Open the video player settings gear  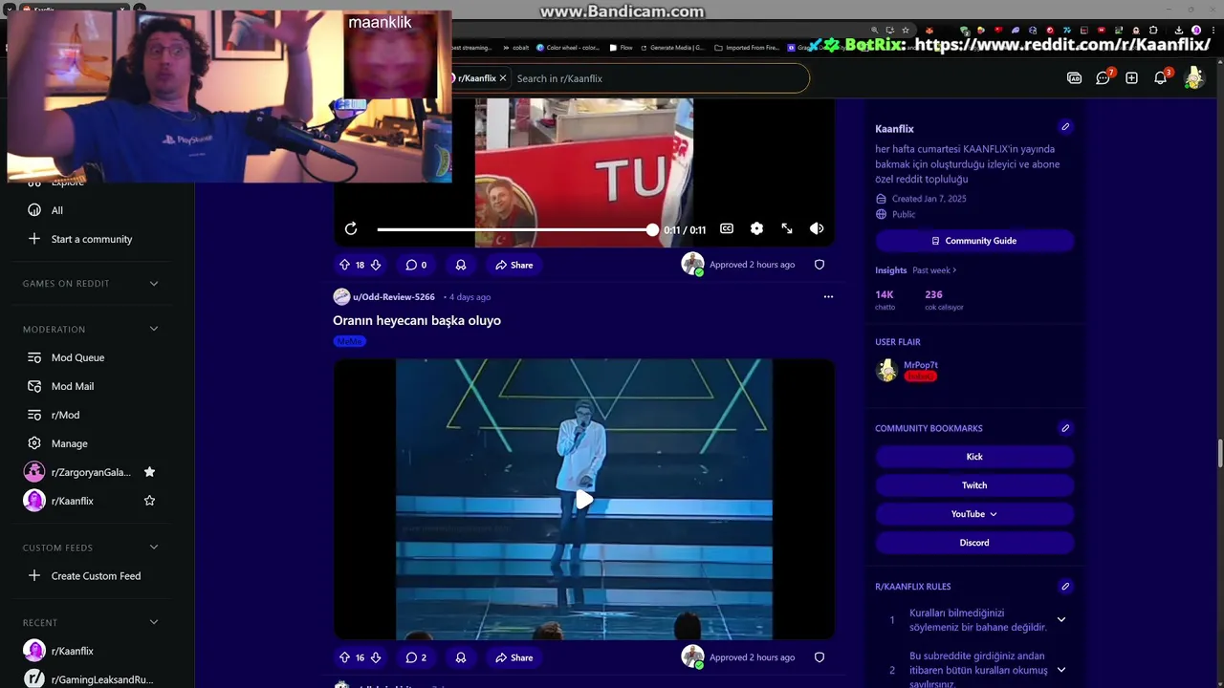click(756, 228)
